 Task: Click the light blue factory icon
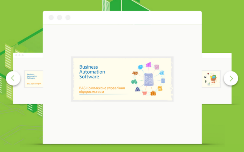coord(162,73)
